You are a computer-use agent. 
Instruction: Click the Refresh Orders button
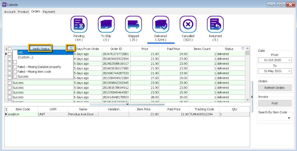click(275, 88)
